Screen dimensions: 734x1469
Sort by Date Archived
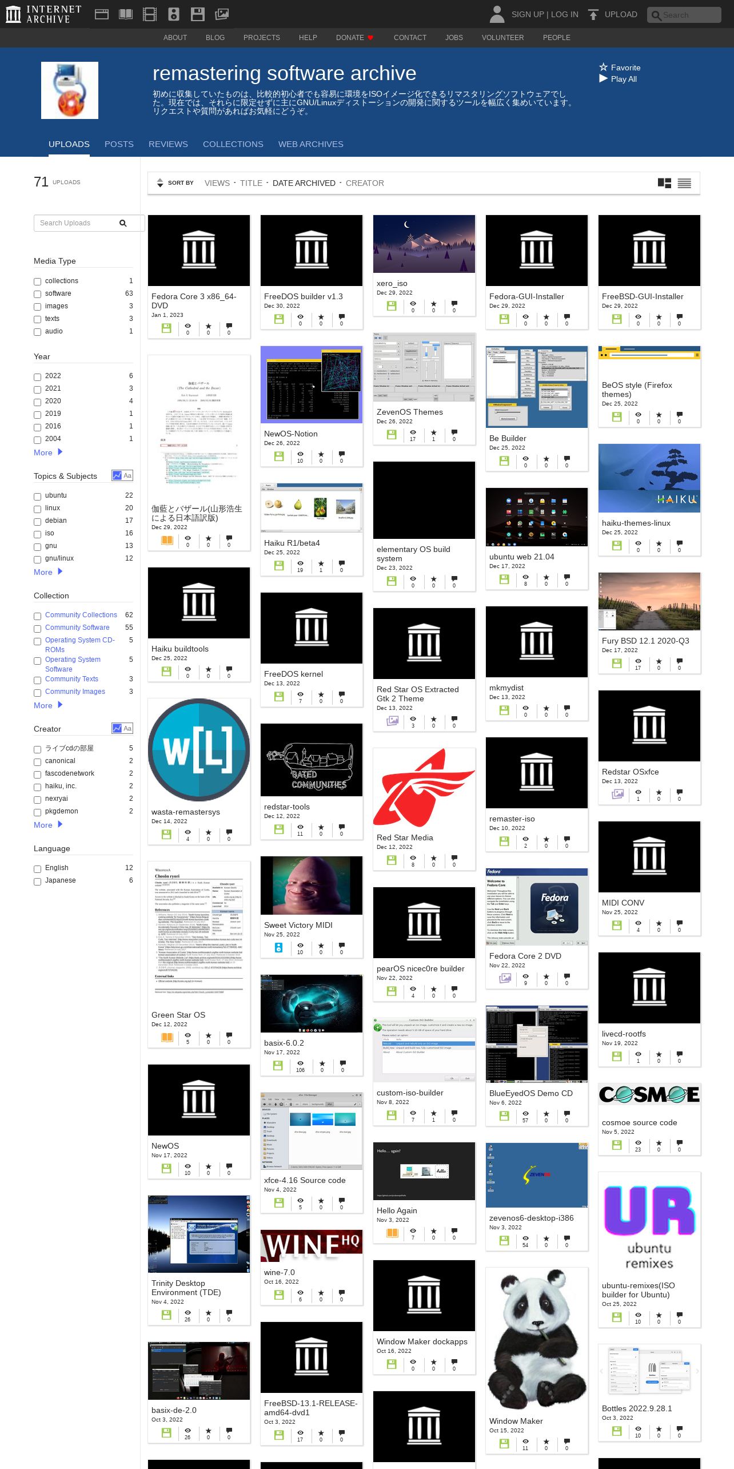304,183
